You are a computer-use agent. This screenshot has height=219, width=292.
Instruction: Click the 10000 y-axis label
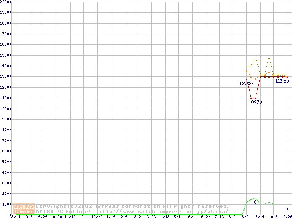(5, 109)
